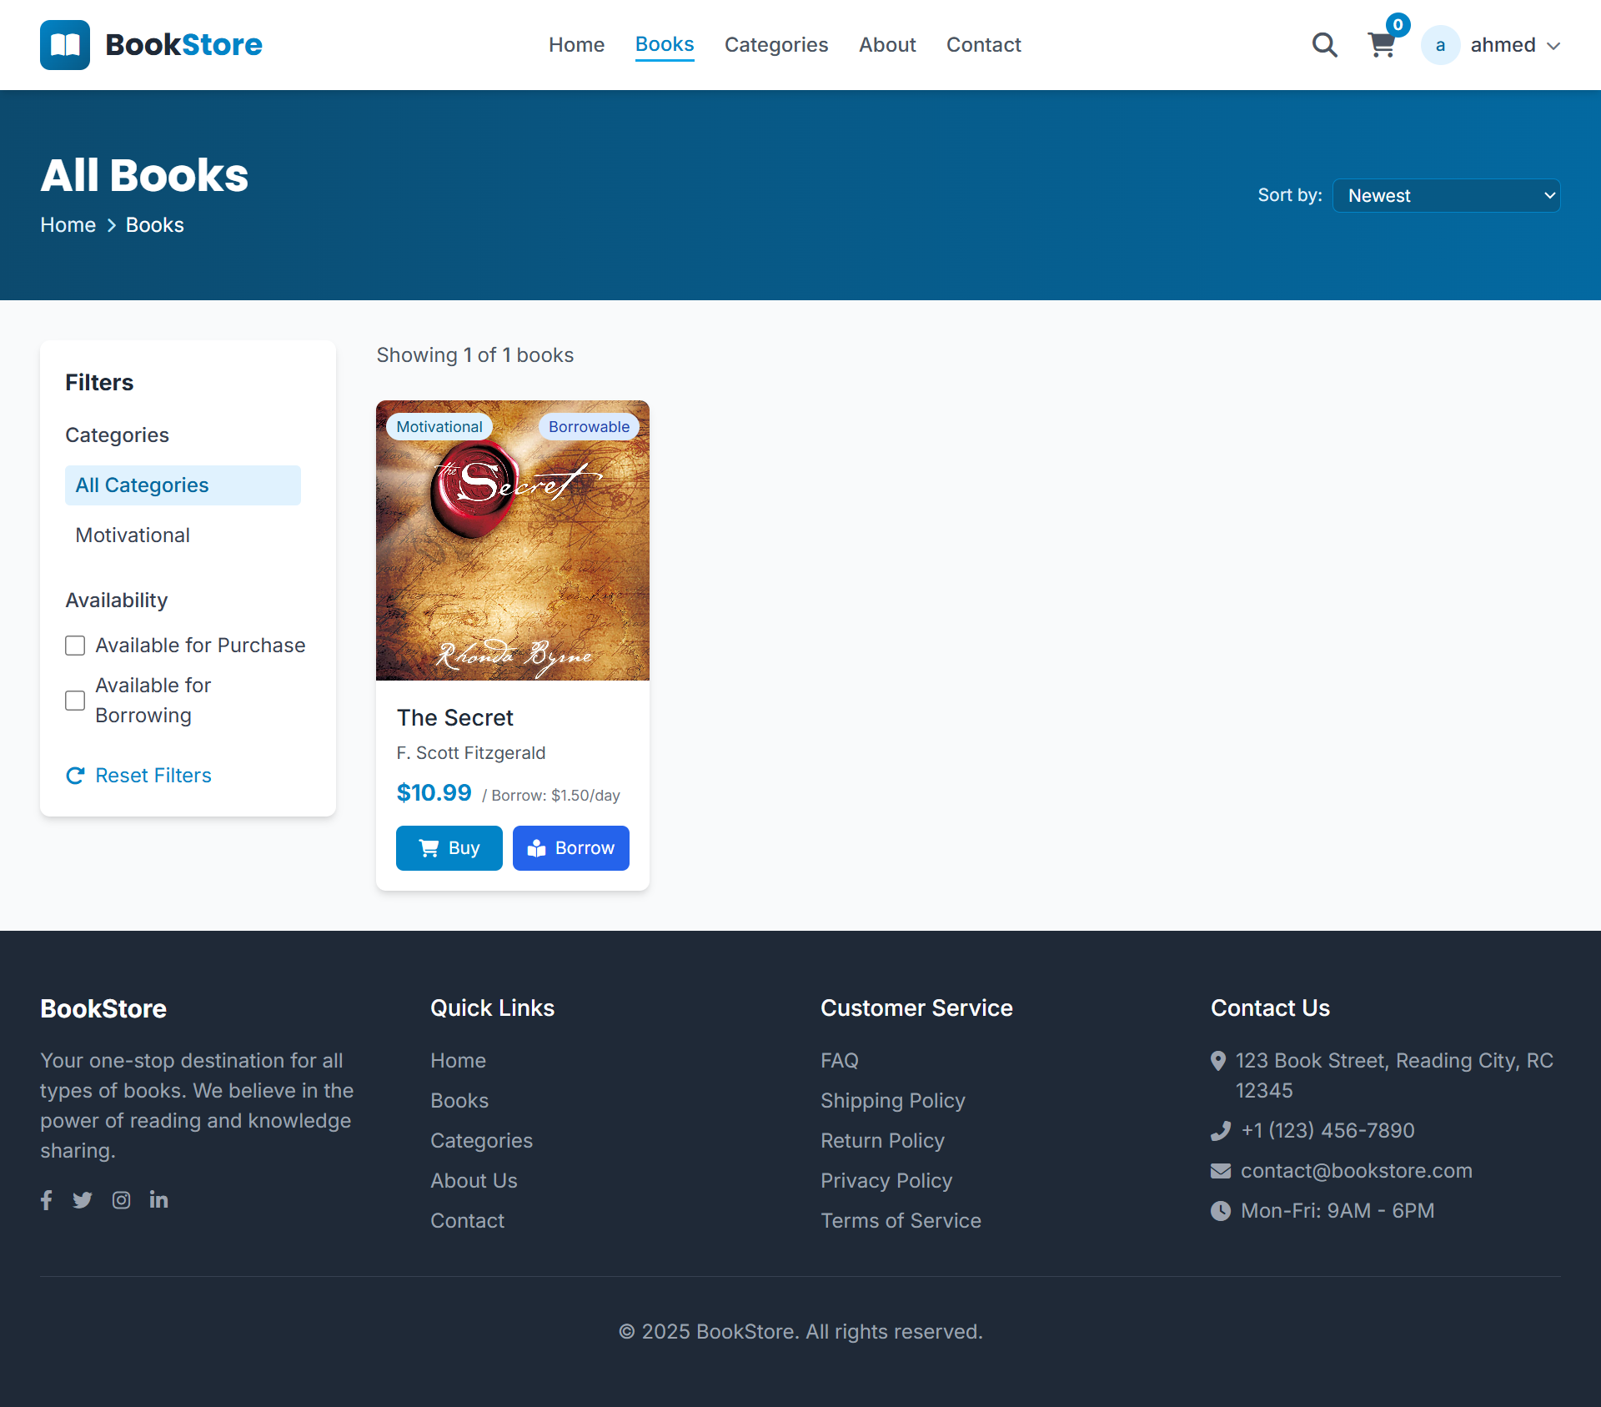Image resolution: width=1601 pixels, height=1407 pixels.
Task: Expand the Sort by Newest dropdown
Action: click(1446, 196)
